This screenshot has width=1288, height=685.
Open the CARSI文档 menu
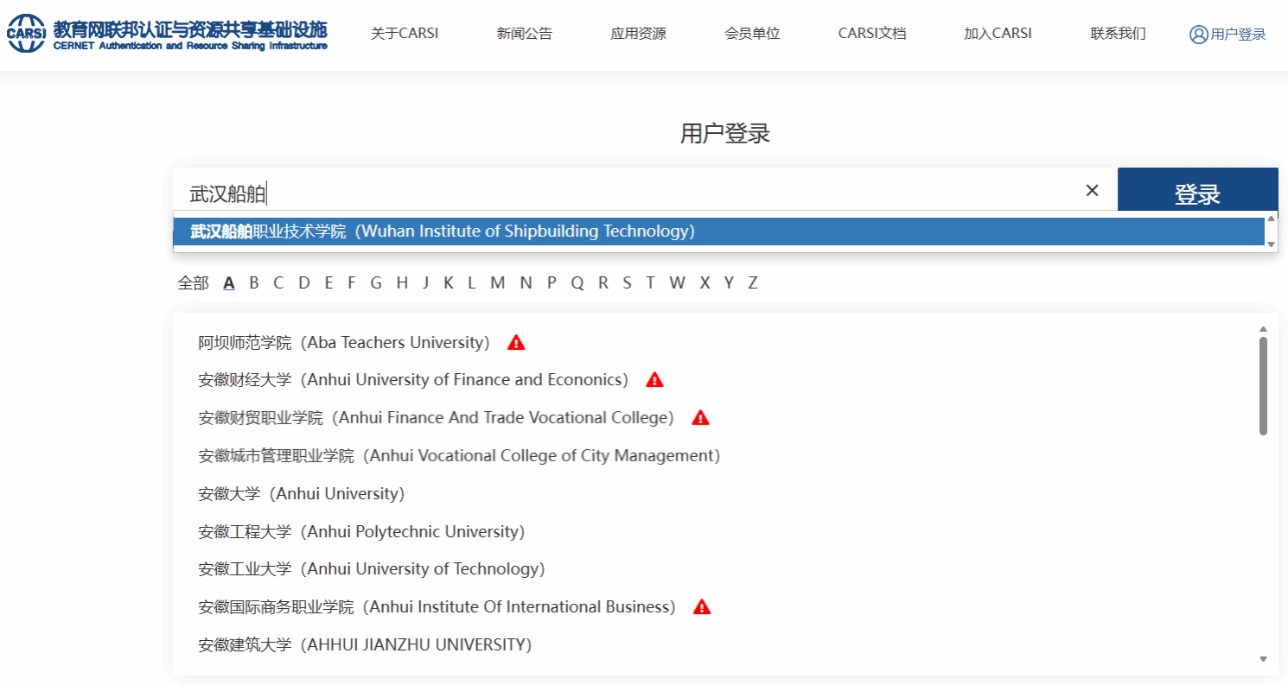pos(872,34)
